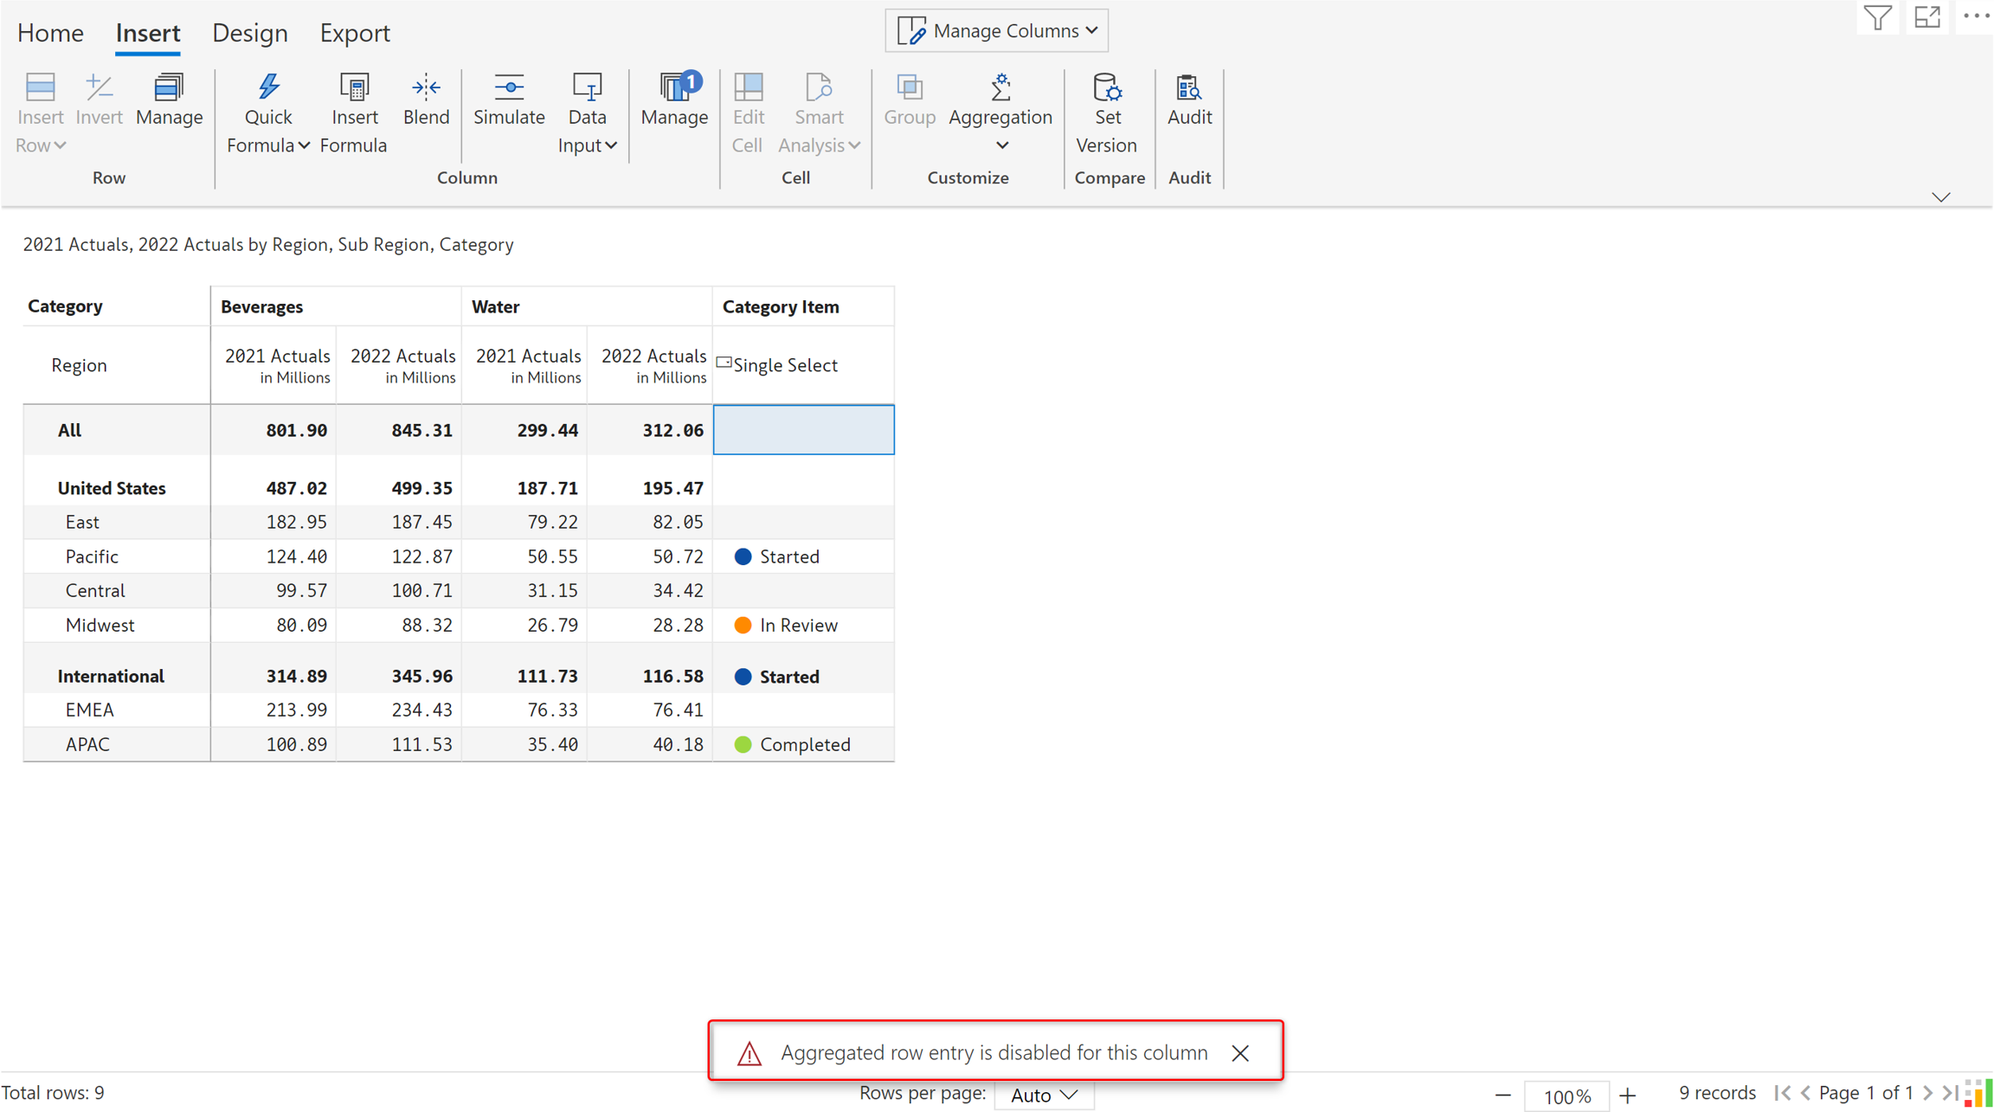Switch to the Design tab
Viewport: 1994px width, 1112px height.
(x=249, y=33)
